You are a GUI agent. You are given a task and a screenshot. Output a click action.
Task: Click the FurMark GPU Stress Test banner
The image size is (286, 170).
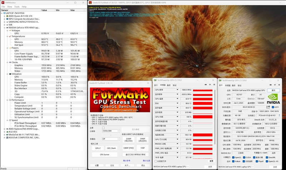pyautogui.click(x=120, y=100)
